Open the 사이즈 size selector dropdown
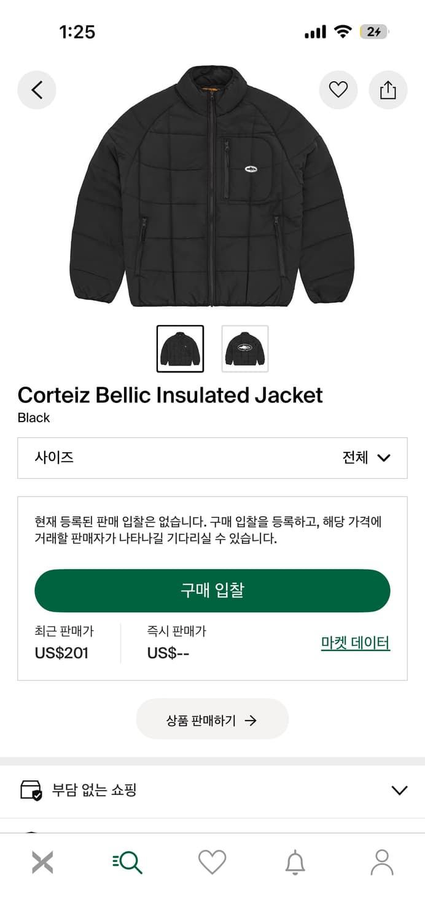Screen dimensions: 425x923 212,458
